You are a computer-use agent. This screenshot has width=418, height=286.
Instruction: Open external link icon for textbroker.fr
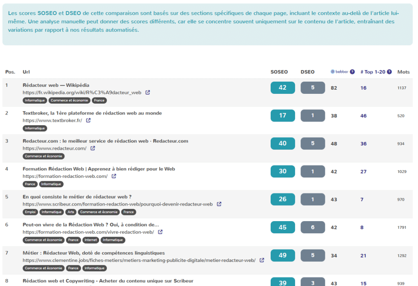[x=88, y=120]
